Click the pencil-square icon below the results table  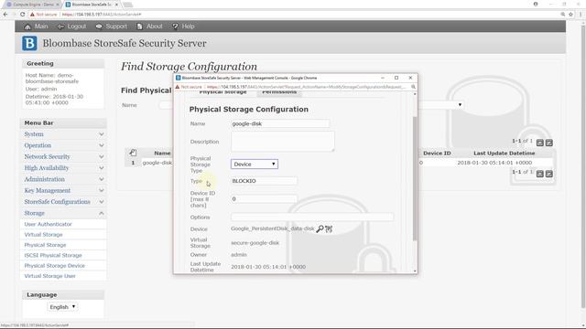(549, 174)
